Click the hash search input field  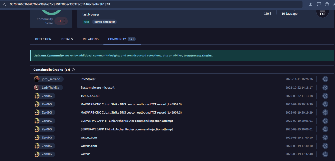tap(154, 4)
